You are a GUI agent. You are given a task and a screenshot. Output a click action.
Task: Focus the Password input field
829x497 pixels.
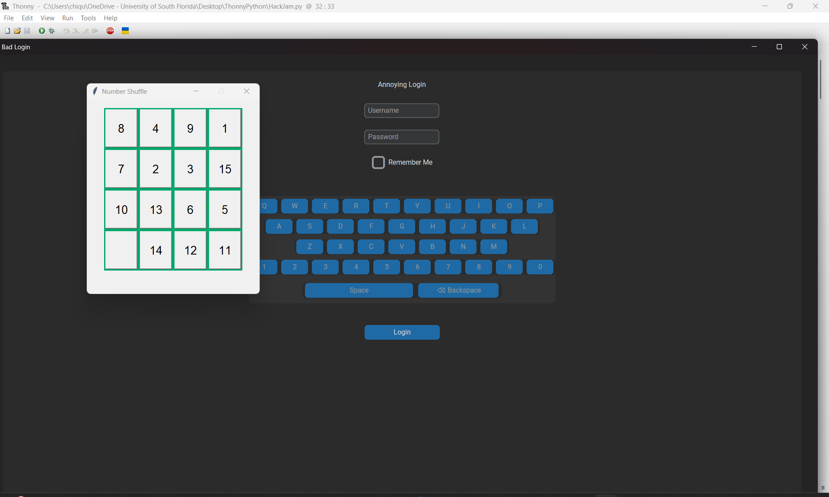click(402, 137)
